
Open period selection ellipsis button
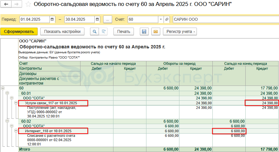[x=108, y=19]
